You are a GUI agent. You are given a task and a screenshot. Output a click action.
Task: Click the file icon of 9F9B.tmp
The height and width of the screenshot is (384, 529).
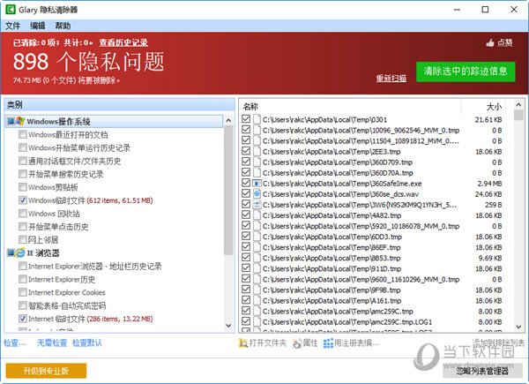point(257,290)
